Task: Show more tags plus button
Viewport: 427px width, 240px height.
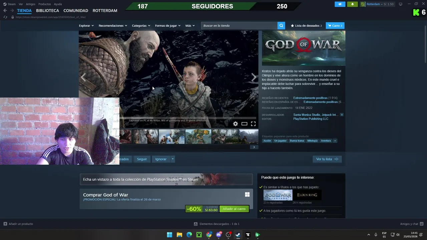Action: [335, 141]
